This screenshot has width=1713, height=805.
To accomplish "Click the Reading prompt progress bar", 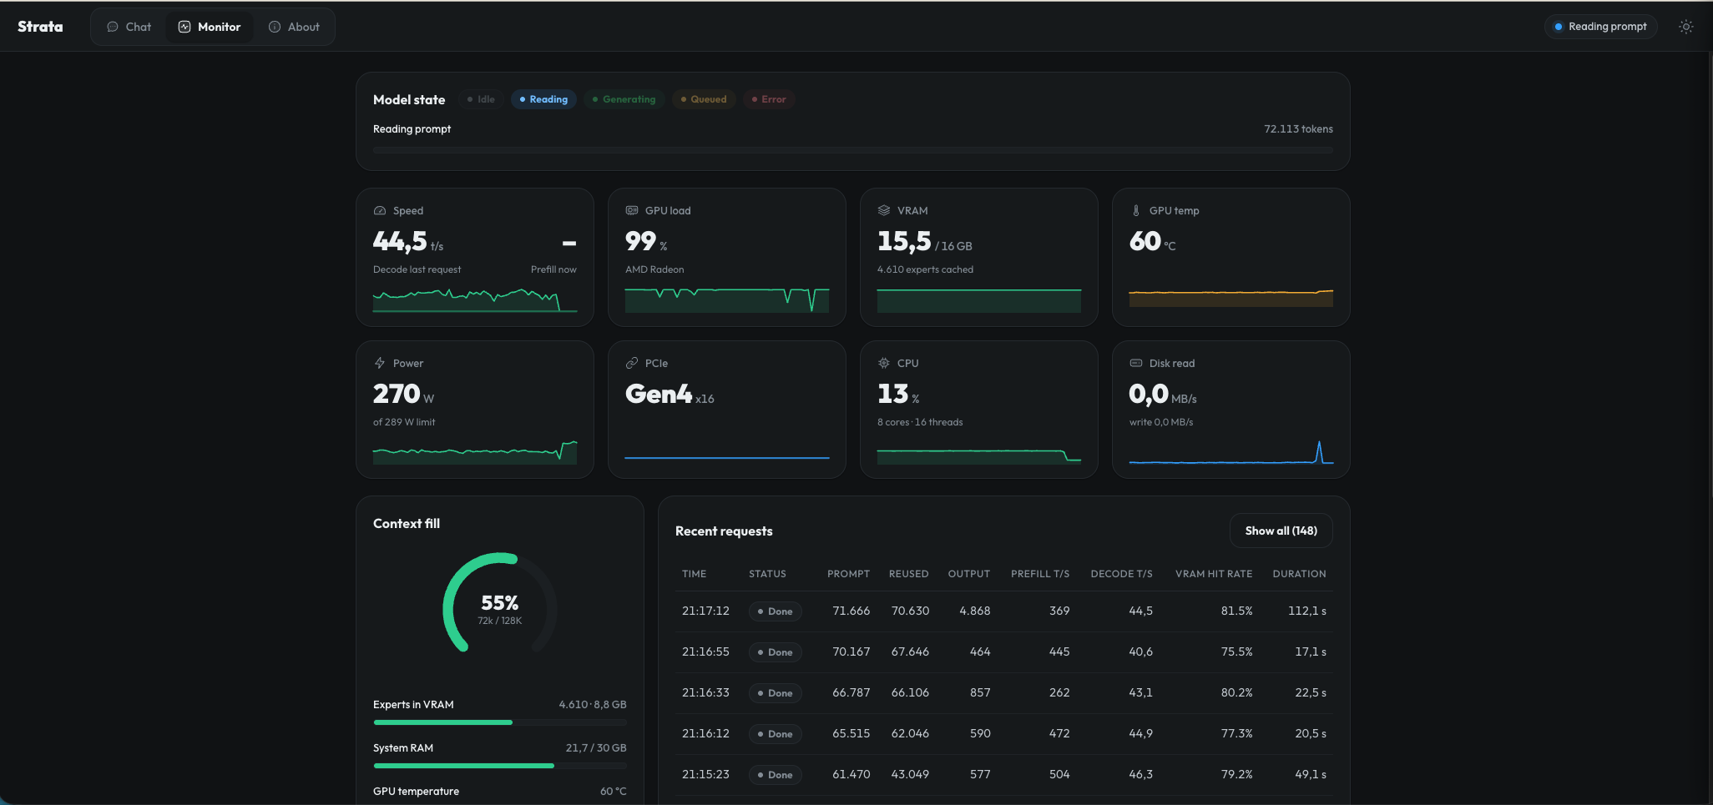I will point(853,150).
